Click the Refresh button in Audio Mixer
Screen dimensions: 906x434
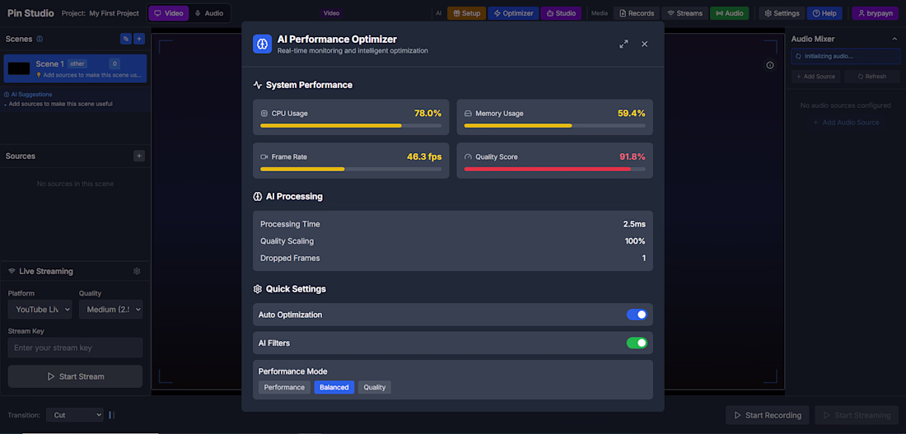pyautogui.click(x=871, y=77)
